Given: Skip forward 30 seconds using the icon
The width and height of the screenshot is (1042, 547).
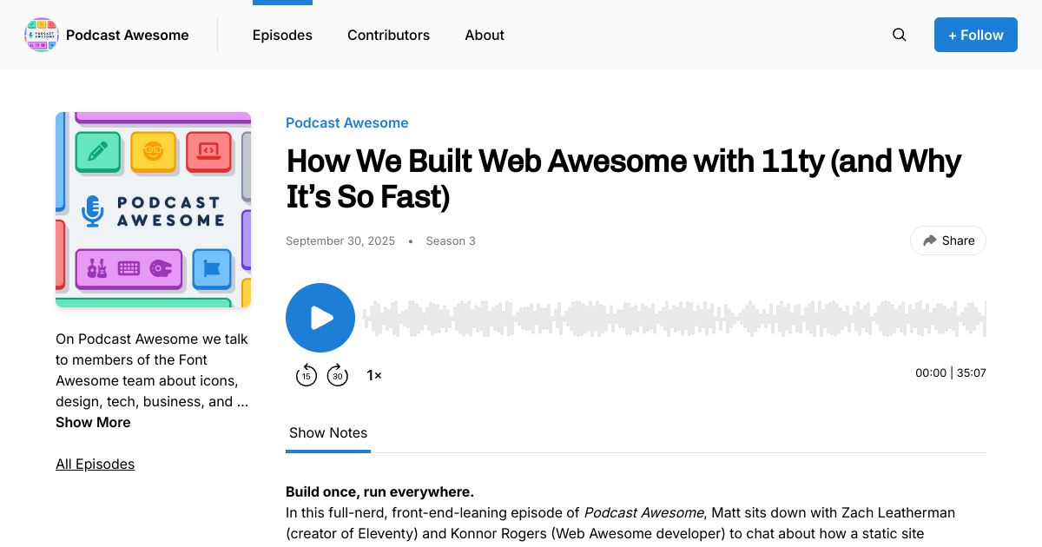Looking at the screenshot, I should click(338, 375).
